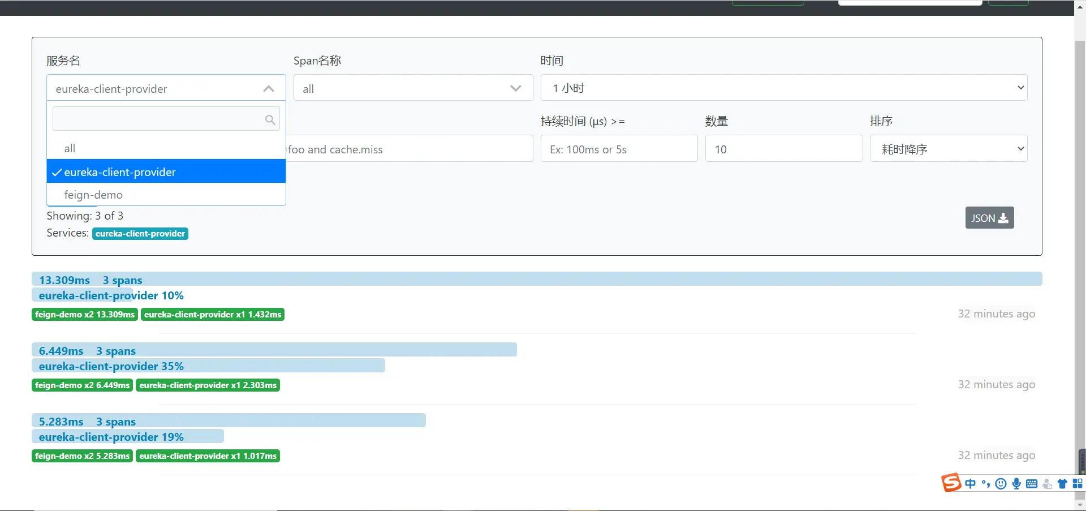Image resolution: width=1086 pixels, height=511 pixels.
Task: Click the magnifier in service search box
Action: [x=270, y=119]
